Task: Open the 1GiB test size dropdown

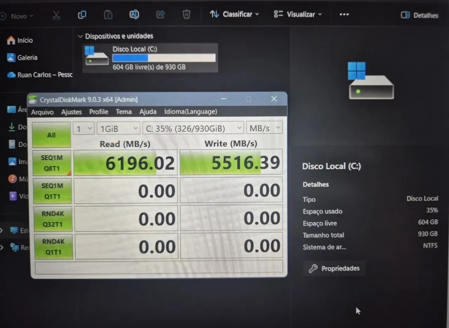Action: (x=119, y=129)
